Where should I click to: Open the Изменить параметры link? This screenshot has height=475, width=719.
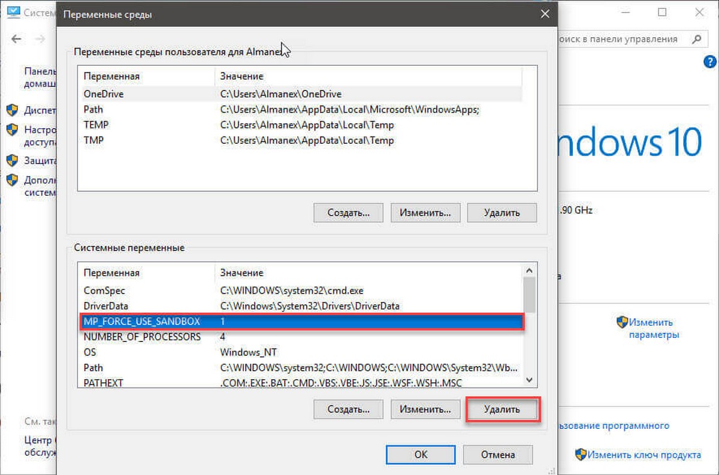click(x=654, y=329)
